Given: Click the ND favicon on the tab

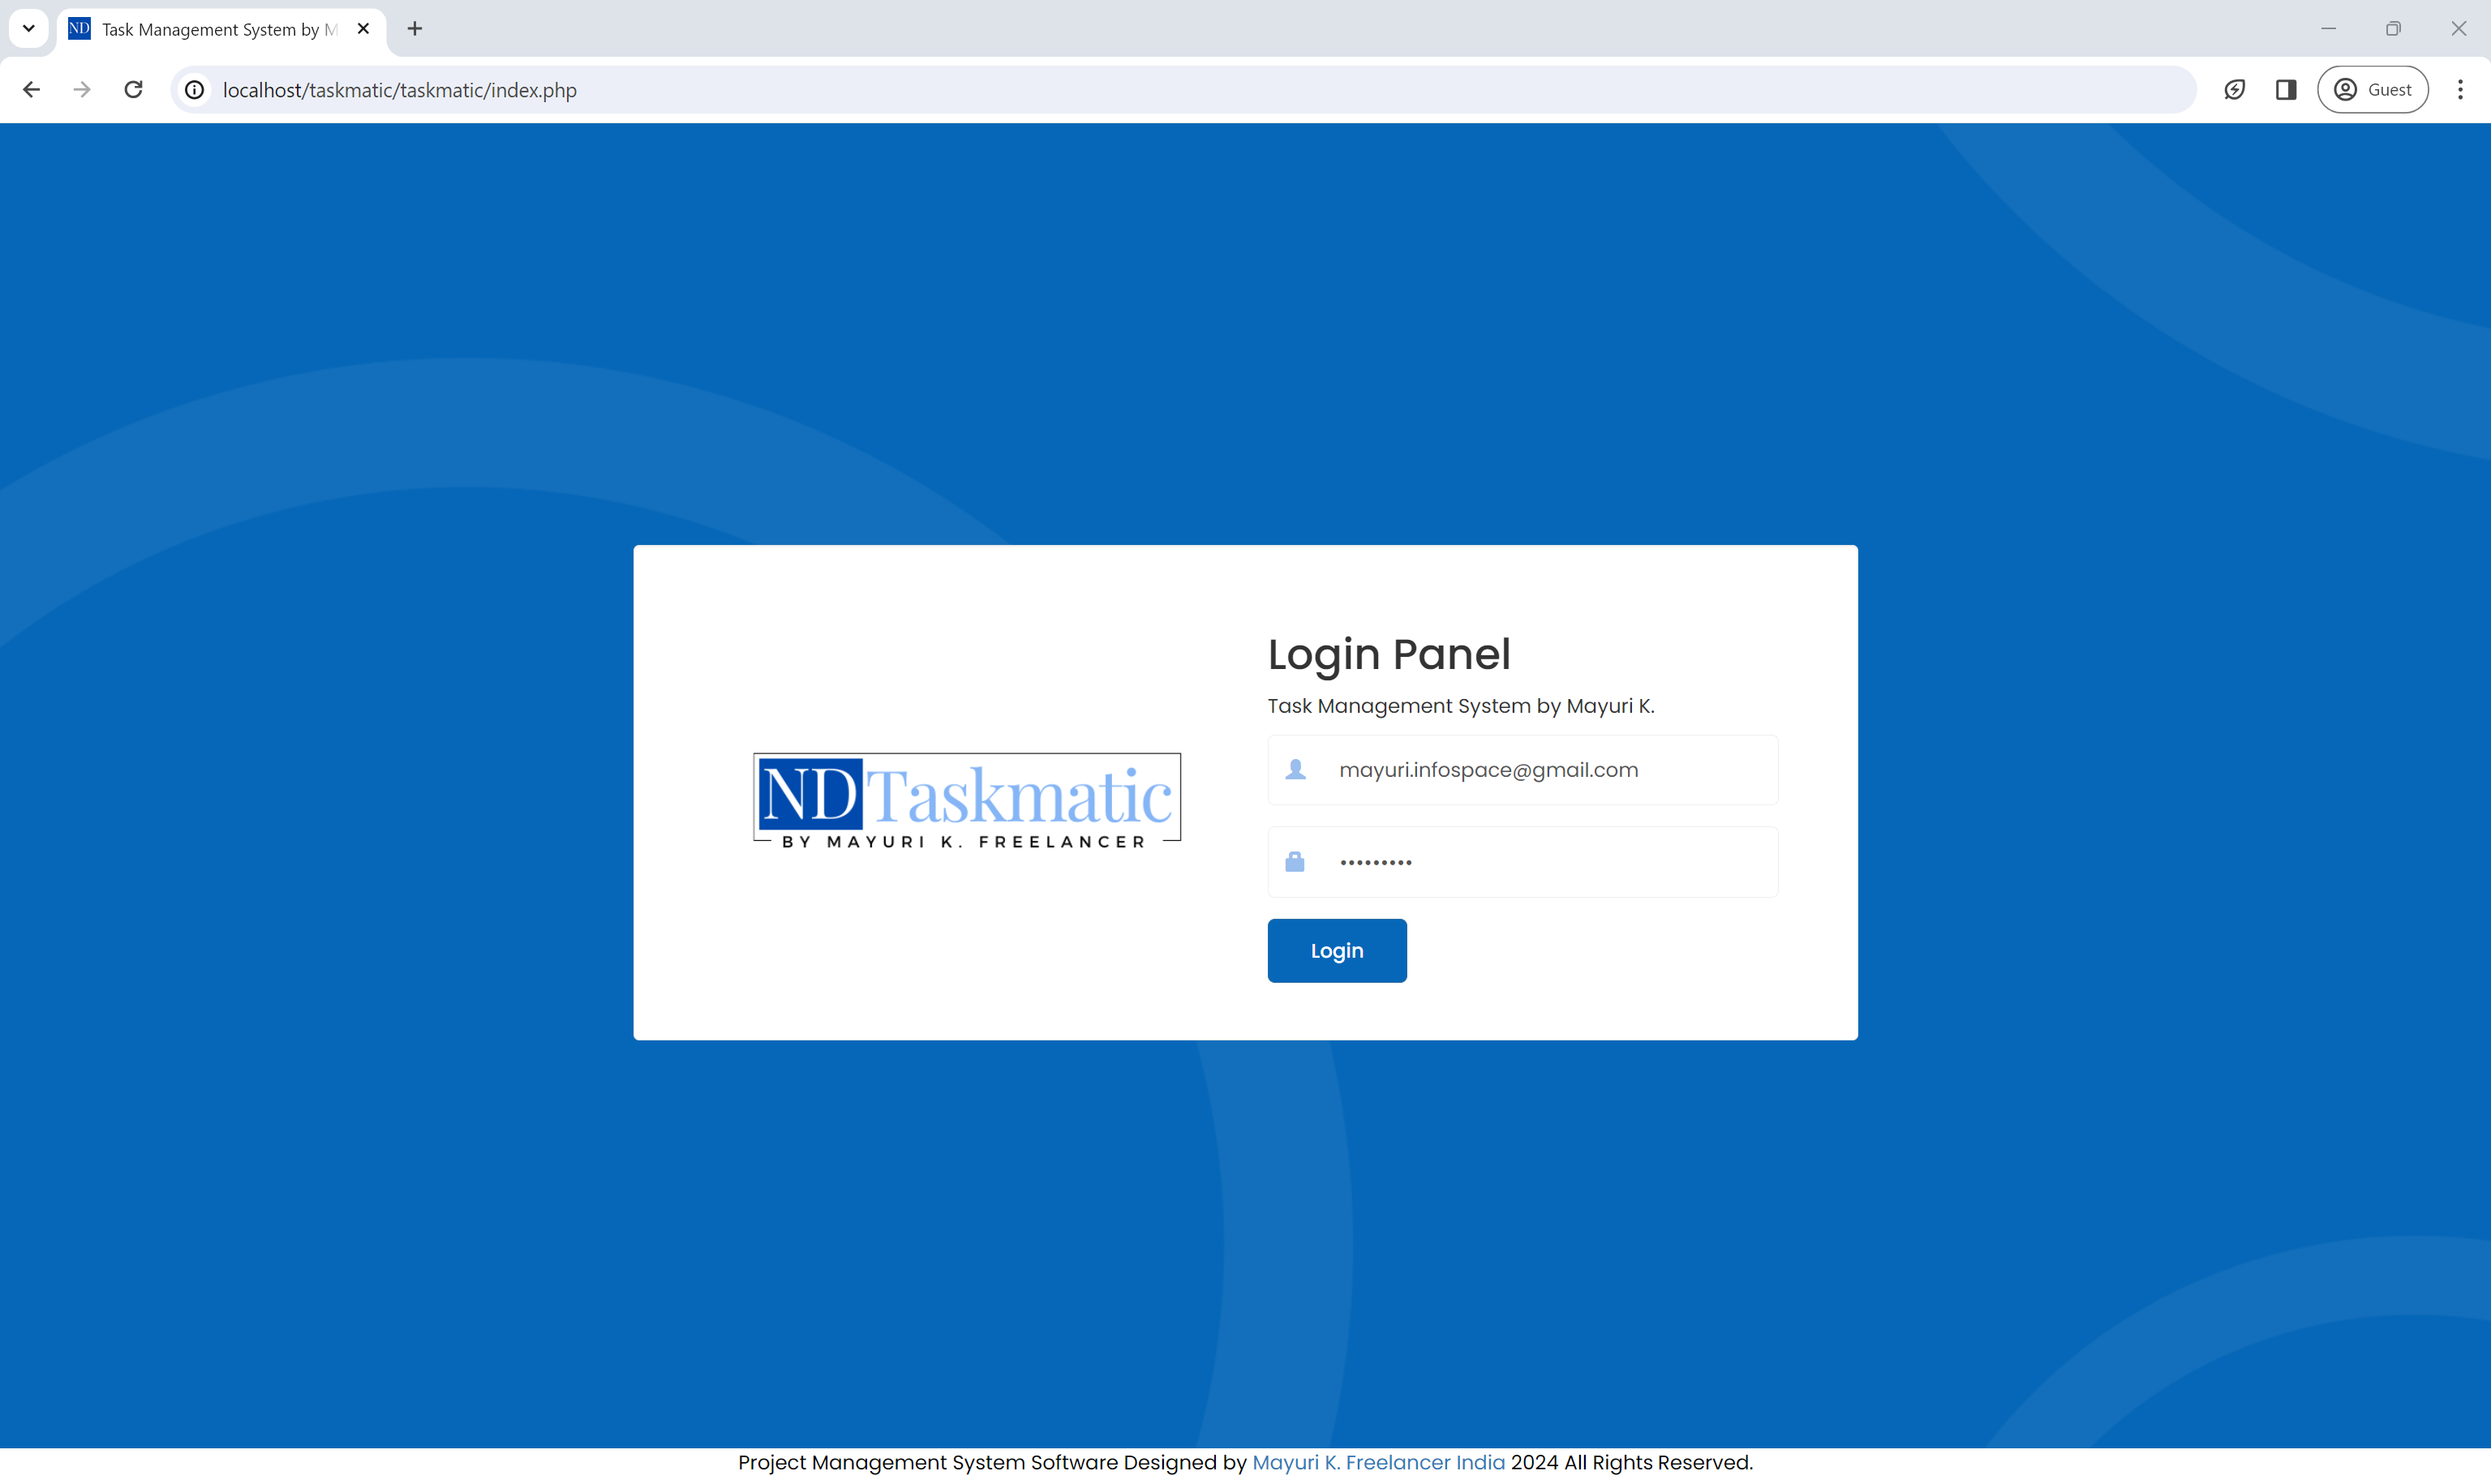Looking at the screenshot, I should [79, 29].
